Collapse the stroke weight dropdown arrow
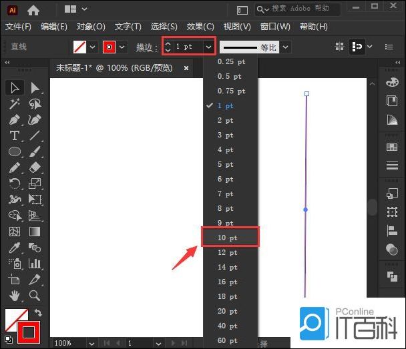The width and height of the screenshot is (406, 349). click(x=208, y=47)
